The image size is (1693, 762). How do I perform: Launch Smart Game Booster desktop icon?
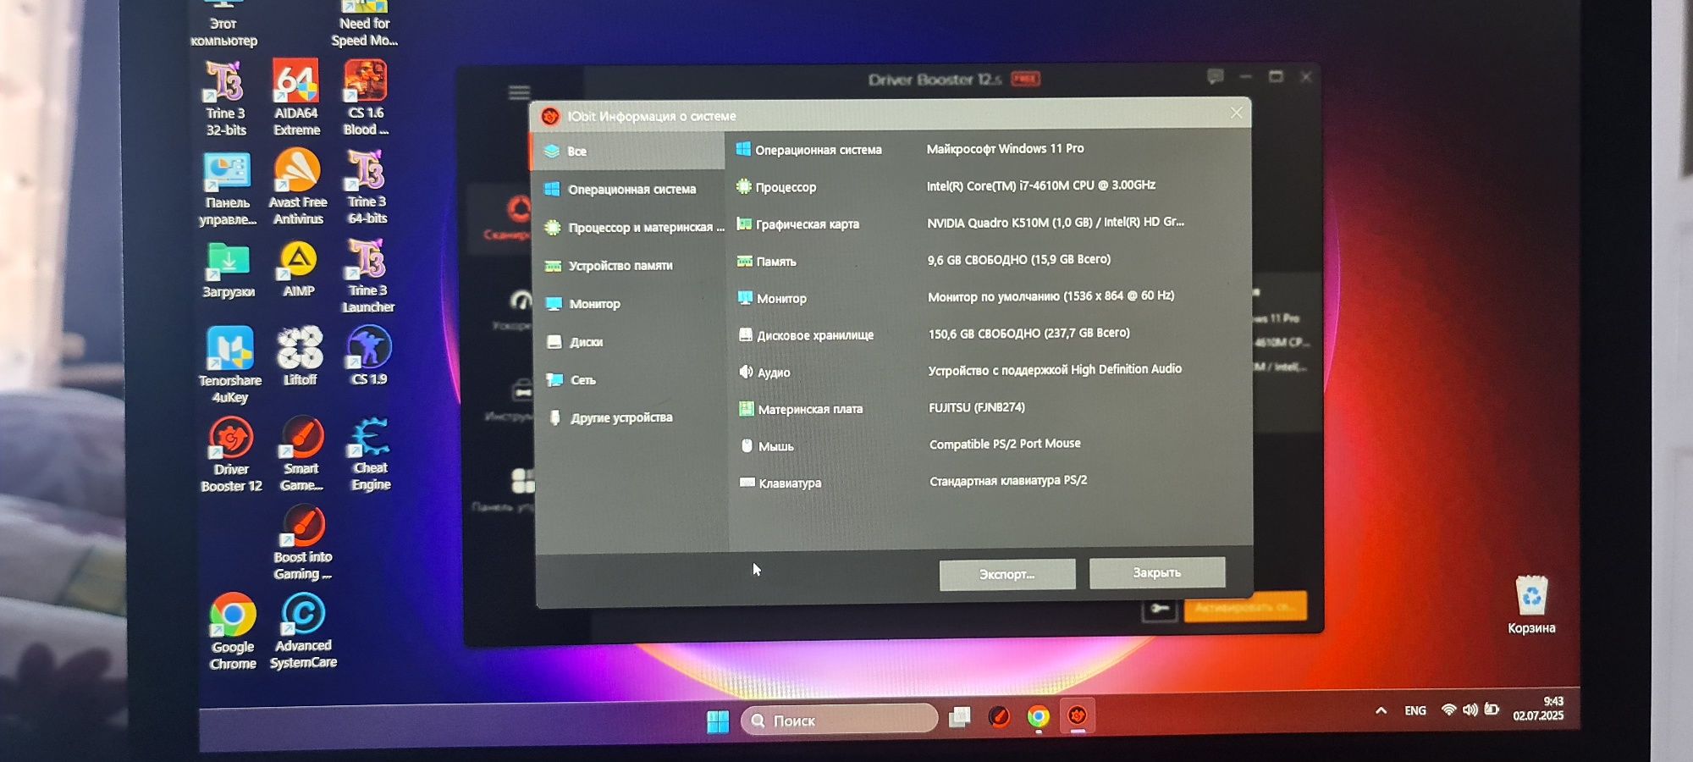pyautogui.click(x=302, y=454)
